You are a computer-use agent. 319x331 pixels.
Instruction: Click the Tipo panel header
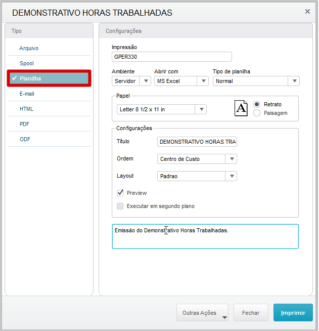coord(49,31)
